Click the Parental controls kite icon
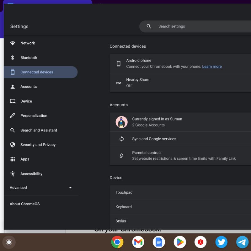This screenshot has width=251, height=251. [121, 156]
